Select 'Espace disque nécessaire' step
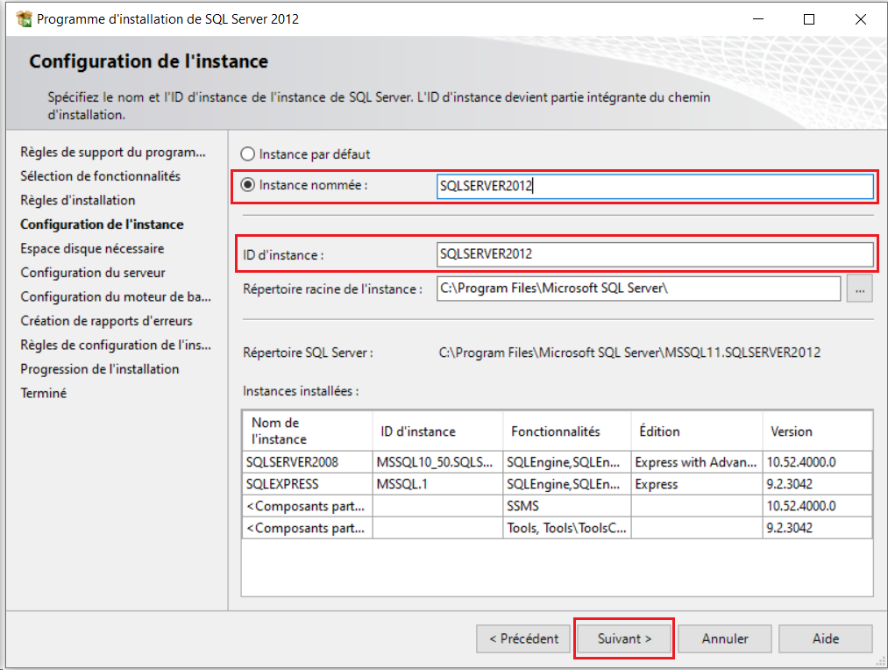Screen dimensions: 888x670 pos(92,249)
